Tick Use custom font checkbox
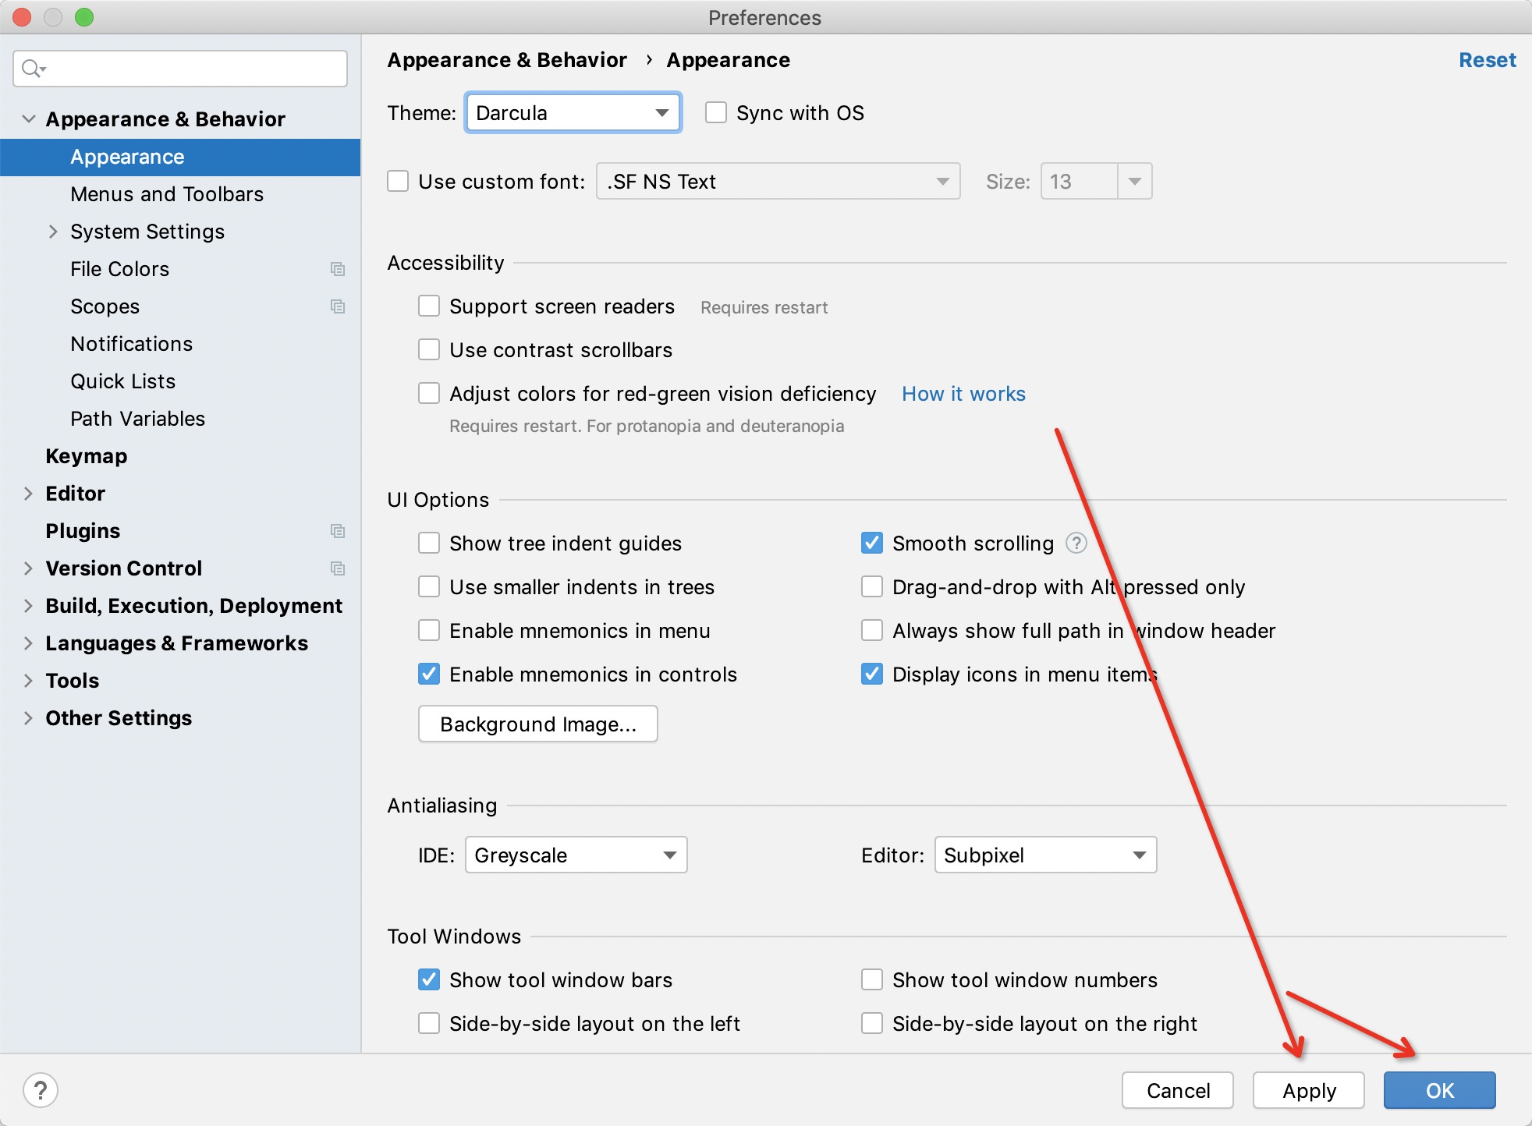This screenshot has height=1126, width=1532. (x=399, y=182)
